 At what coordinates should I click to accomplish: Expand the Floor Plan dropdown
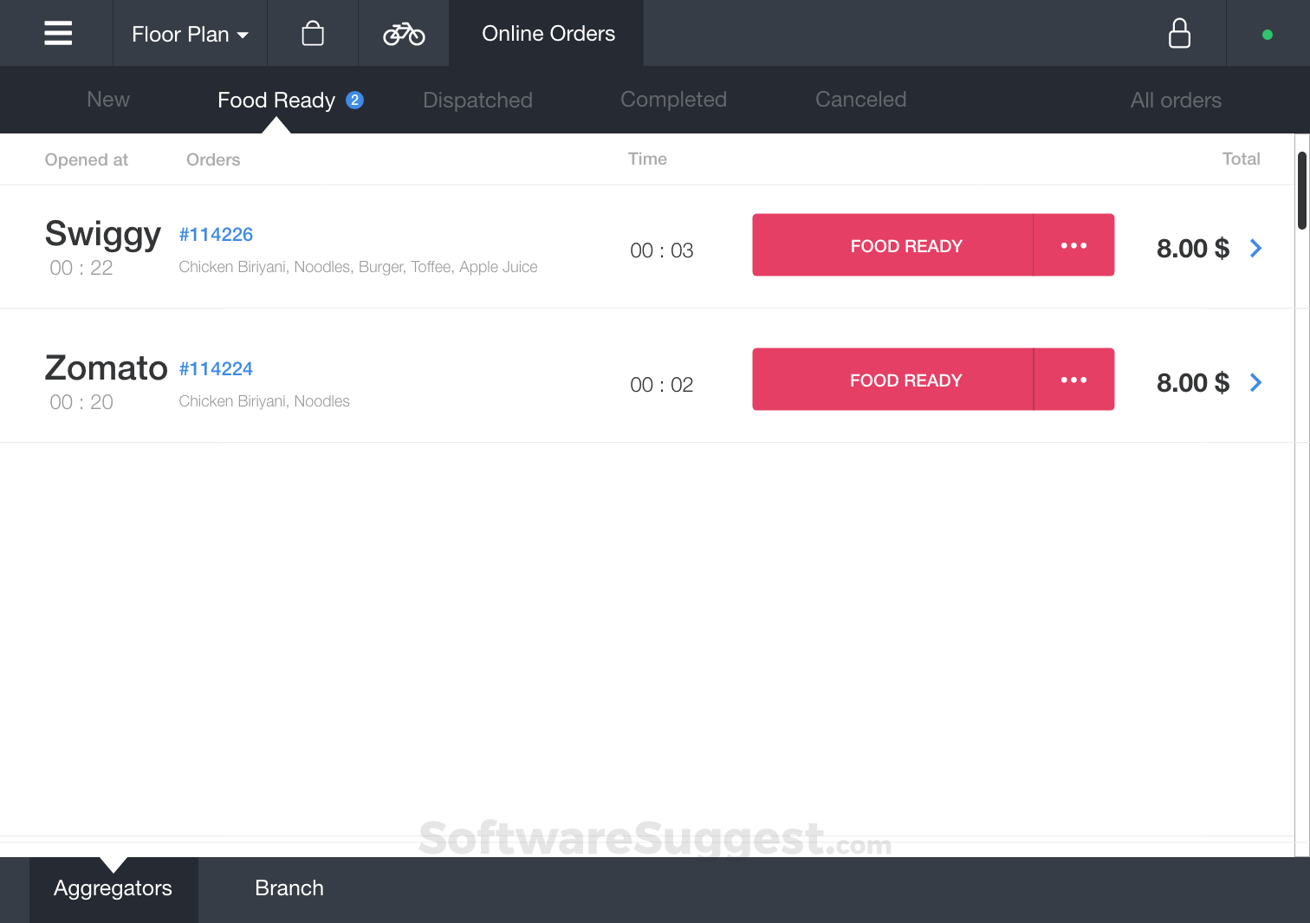point(190,34)
